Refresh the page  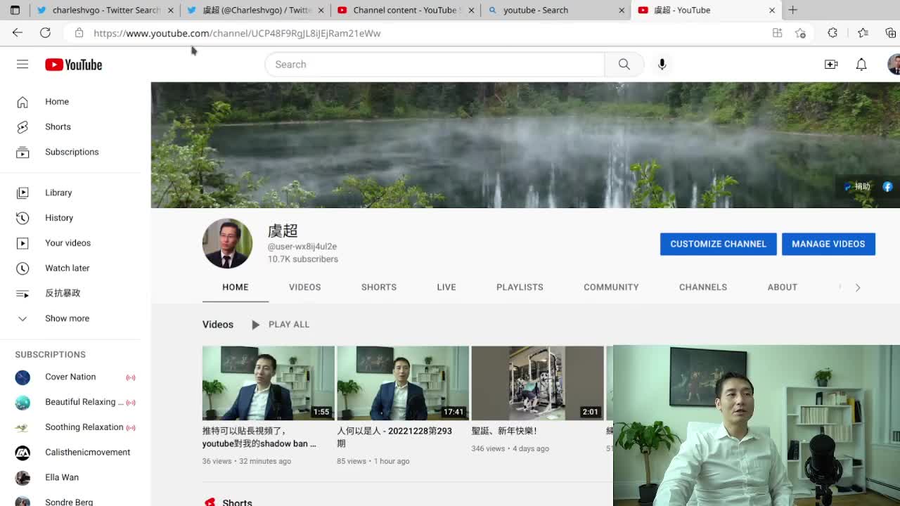pyautogui.click(x=45, y=33)
